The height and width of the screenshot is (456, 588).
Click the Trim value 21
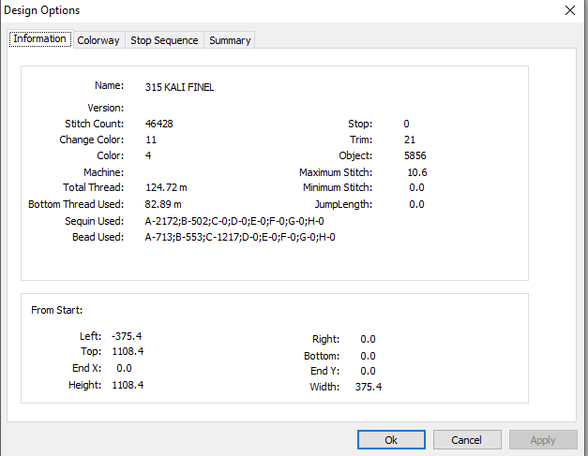click(410, 140)
